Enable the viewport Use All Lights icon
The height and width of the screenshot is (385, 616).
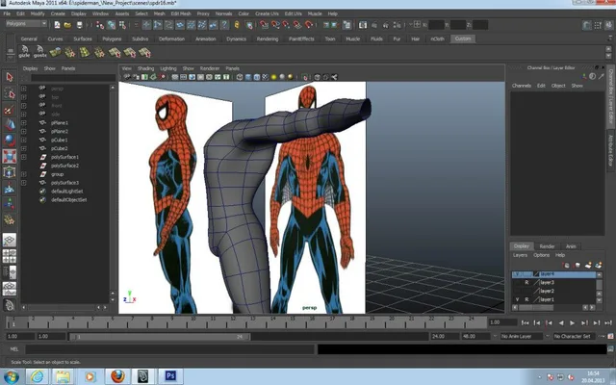point(273,77)
